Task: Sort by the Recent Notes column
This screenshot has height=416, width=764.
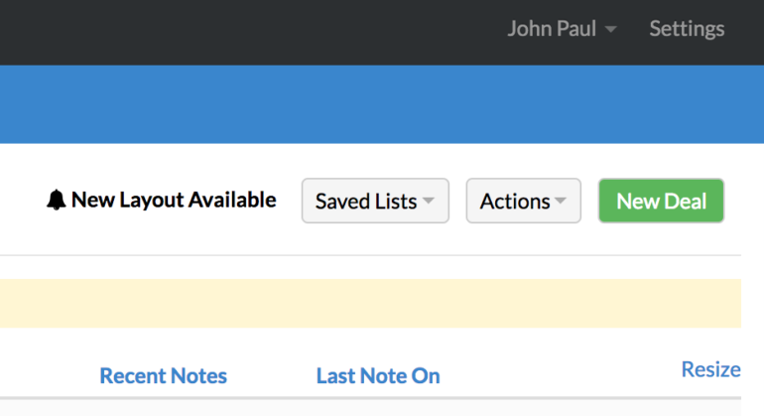Action: point(164,376)
